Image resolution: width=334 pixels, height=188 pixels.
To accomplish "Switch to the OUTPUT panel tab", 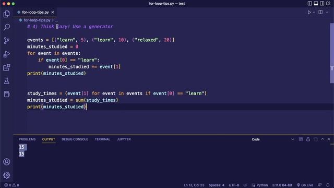I will (49, 139).
